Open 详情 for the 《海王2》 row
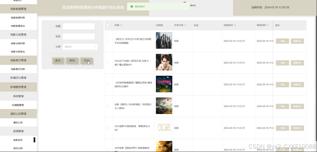 (x=283, y=41)
